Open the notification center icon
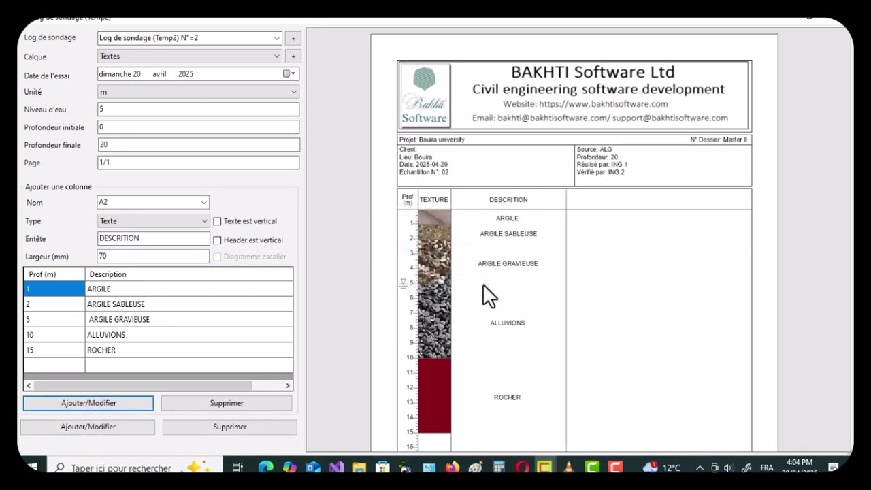 tap(833, 468)
